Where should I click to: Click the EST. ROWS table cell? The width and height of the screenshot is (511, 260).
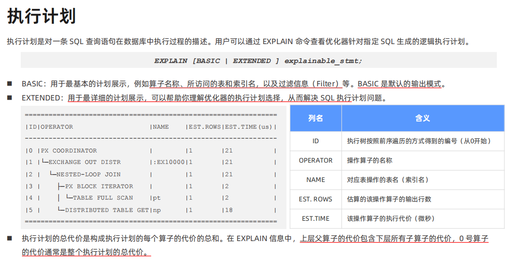(x=316, y=199)
